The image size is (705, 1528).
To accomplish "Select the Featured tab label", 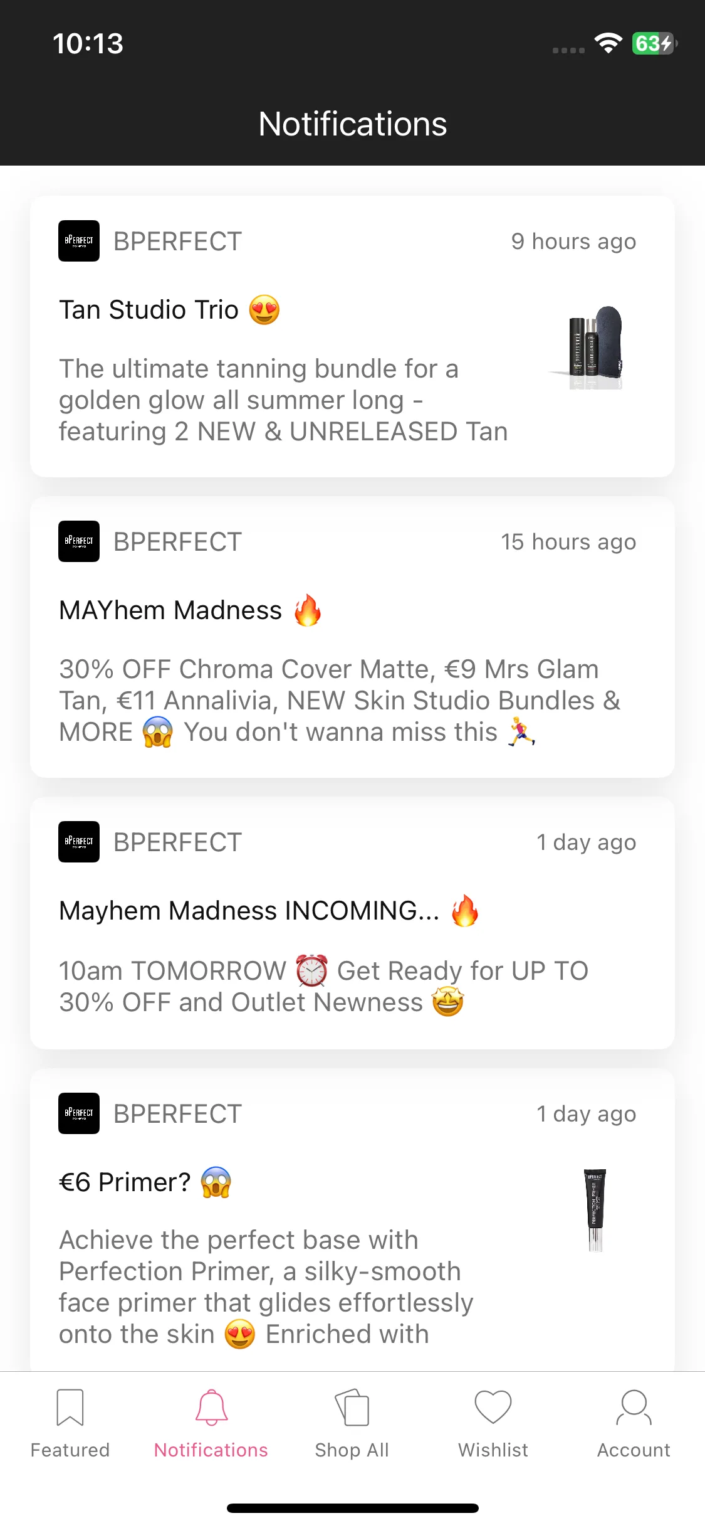I will pos(70,1450).
